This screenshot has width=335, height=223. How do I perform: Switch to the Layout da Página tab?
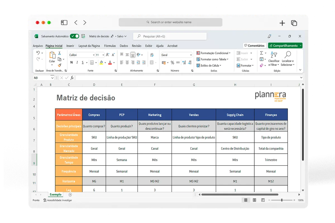(89, 46)
